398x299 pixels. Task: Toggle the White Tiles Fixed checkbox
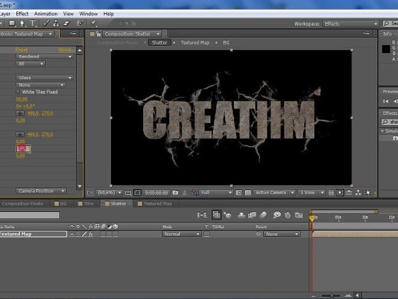pos(18,92)
